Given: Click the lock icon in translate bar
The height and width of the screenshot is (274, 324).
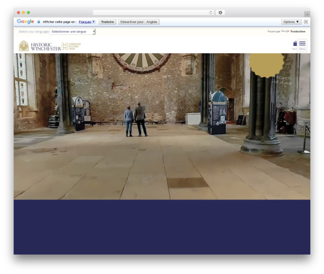Looking at the screenshot, I should (x=39, y=22).
